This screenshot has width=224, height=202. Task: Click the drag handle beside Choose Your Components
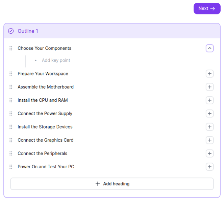pyautogui.click(x=11, y=48)
